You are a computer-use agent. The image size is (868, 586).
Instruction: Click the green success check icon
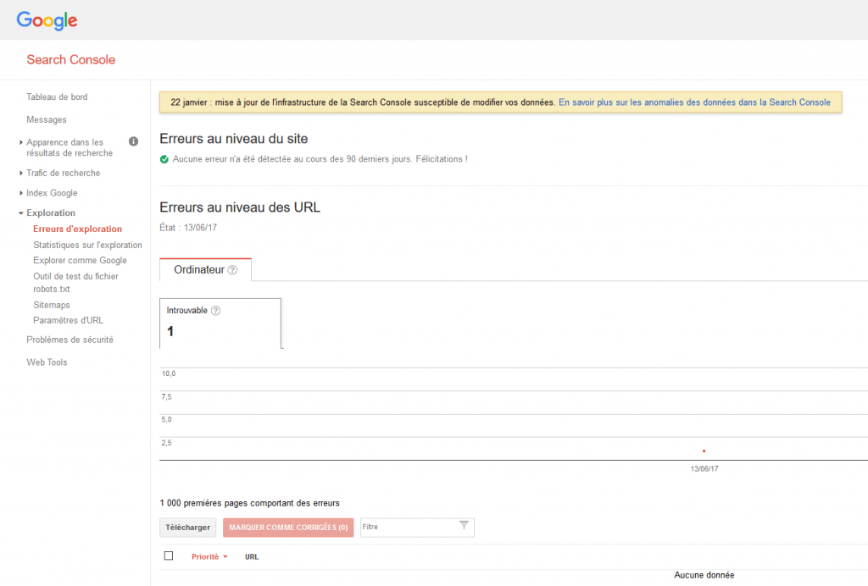click(164, 159)
